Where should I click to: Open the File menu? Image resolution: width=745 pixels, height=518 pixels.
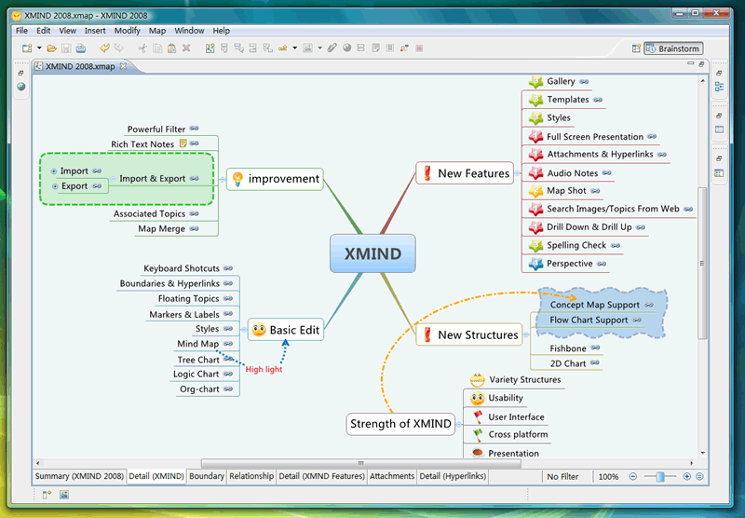[x=21, y=31]
